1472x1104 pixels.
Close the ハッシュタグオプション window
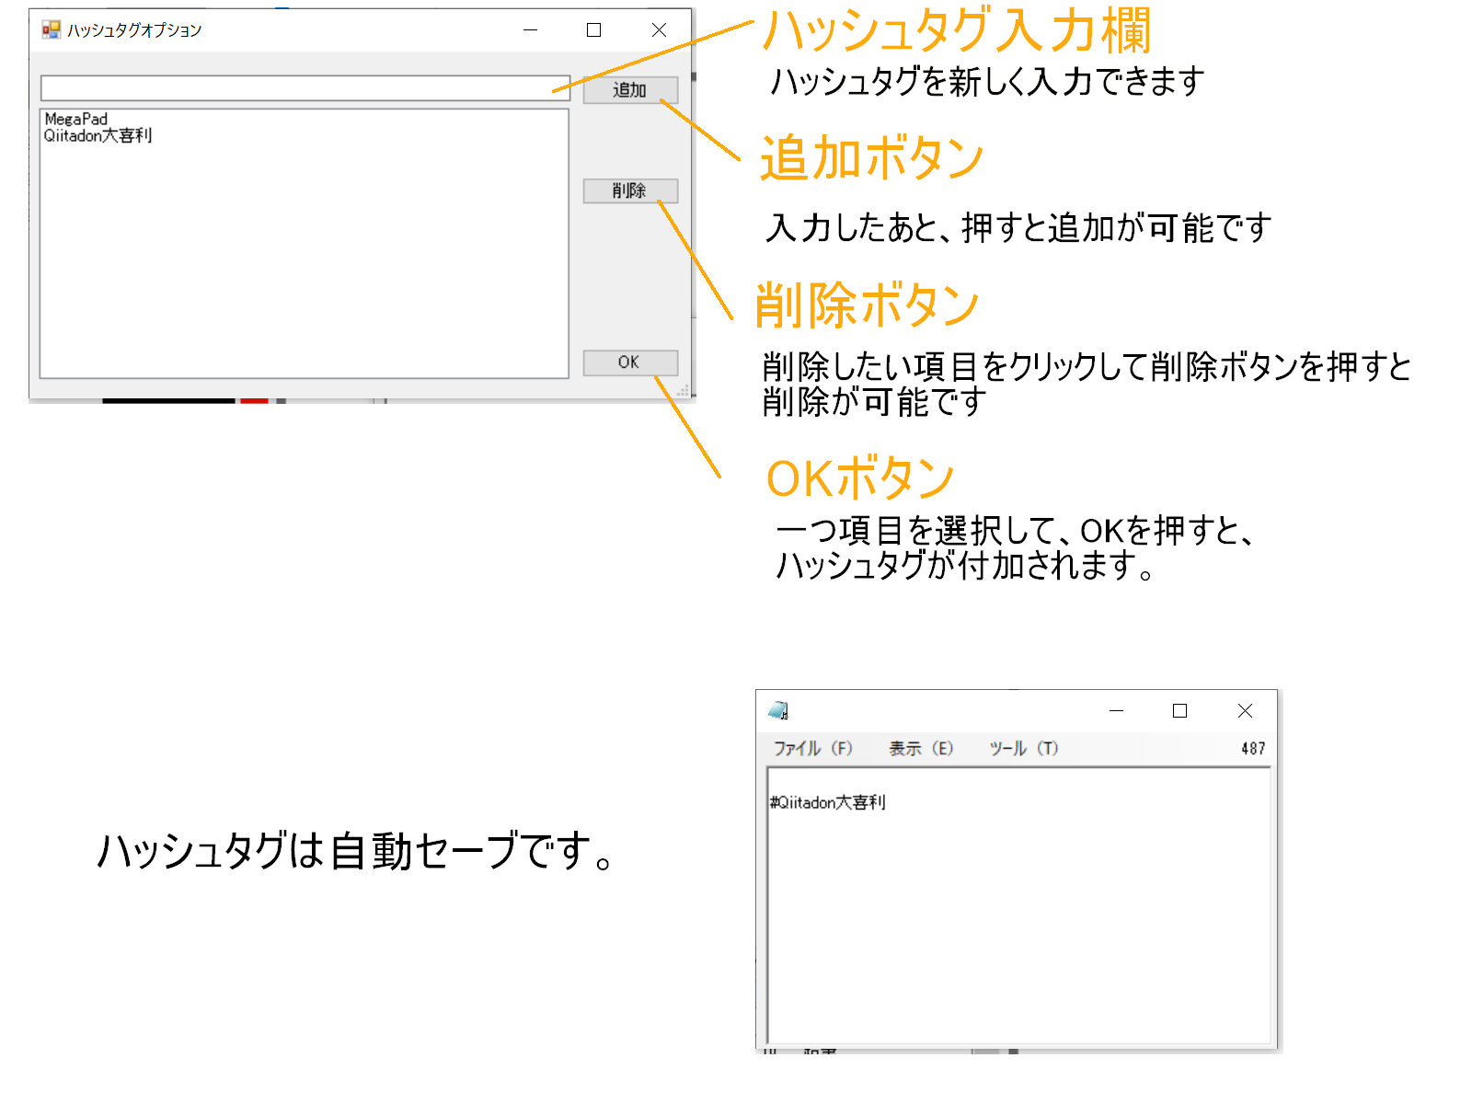pyautogui.click(x=659, y=30)
